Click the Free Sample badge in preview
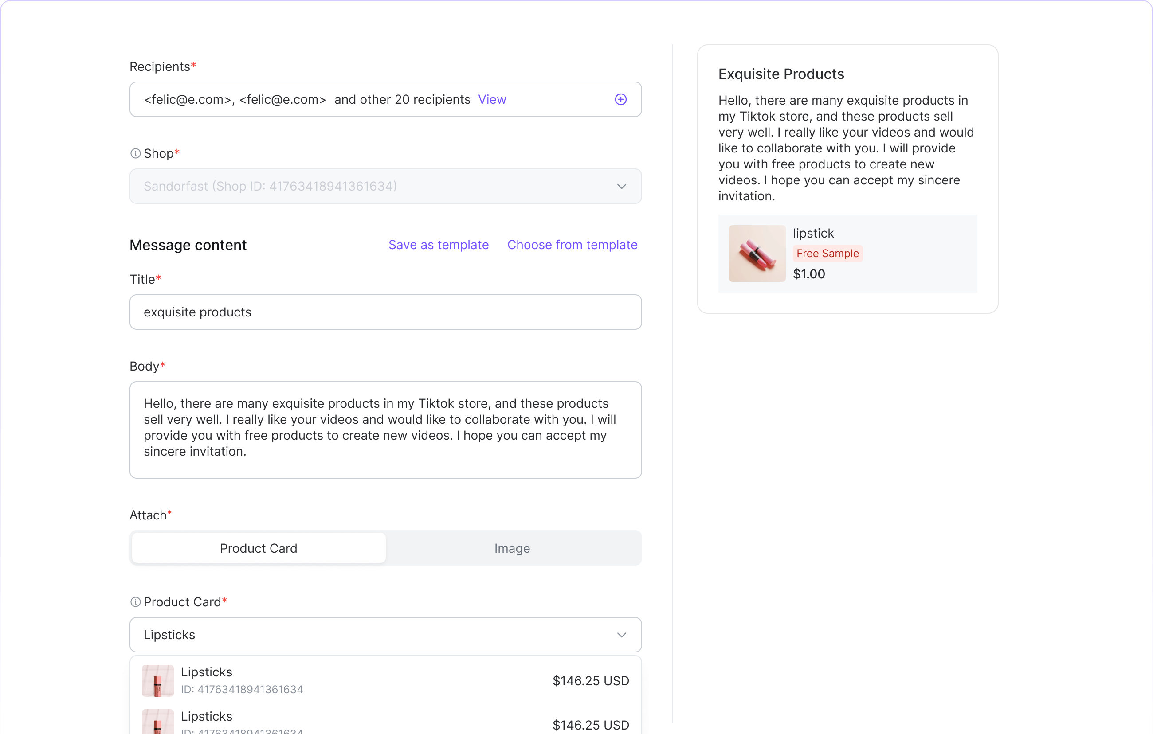Image resolution: width=1153 pixels, height=734 pixels. [x=827, y=253]
